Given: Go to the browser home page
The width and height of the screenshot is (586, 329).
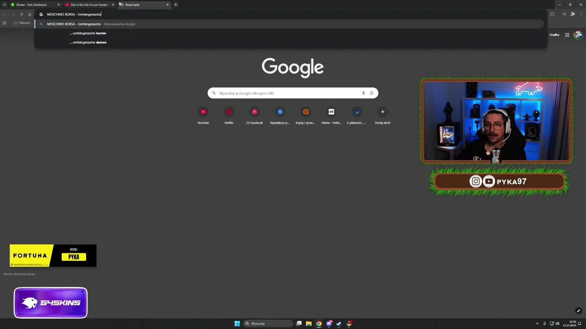Looking at the screenshot, I should click(x=30, y=14).
